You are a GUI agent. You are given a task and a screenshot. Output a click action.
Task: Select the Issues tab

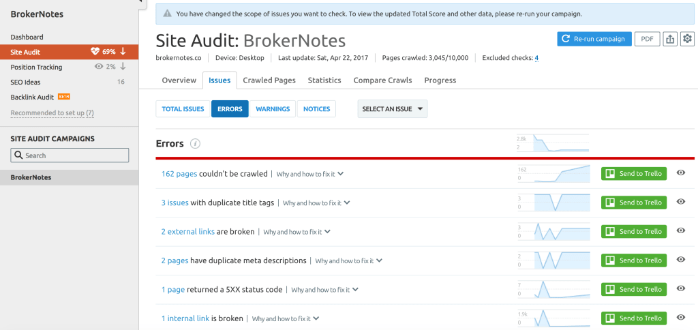[x=219, y=80]
